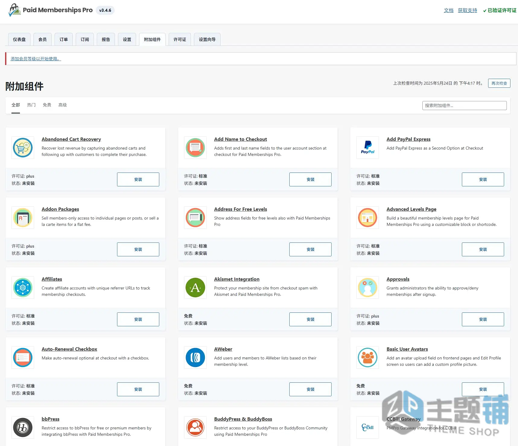This screenshot has width=518, height=446.
Task: Select the 全部 add-on filter
Action: point(16,105)
